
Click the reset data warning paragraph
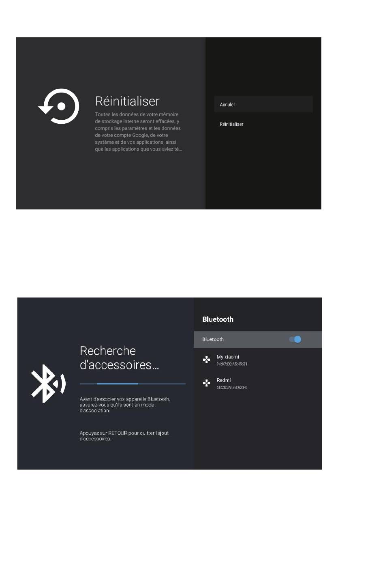138,132
